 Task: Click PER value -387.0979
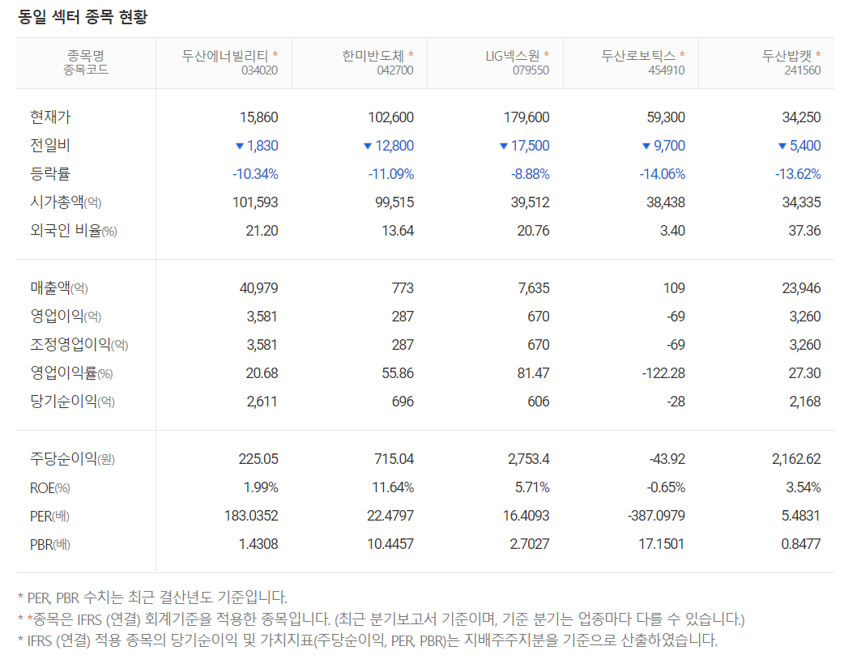tap(656, 516)
